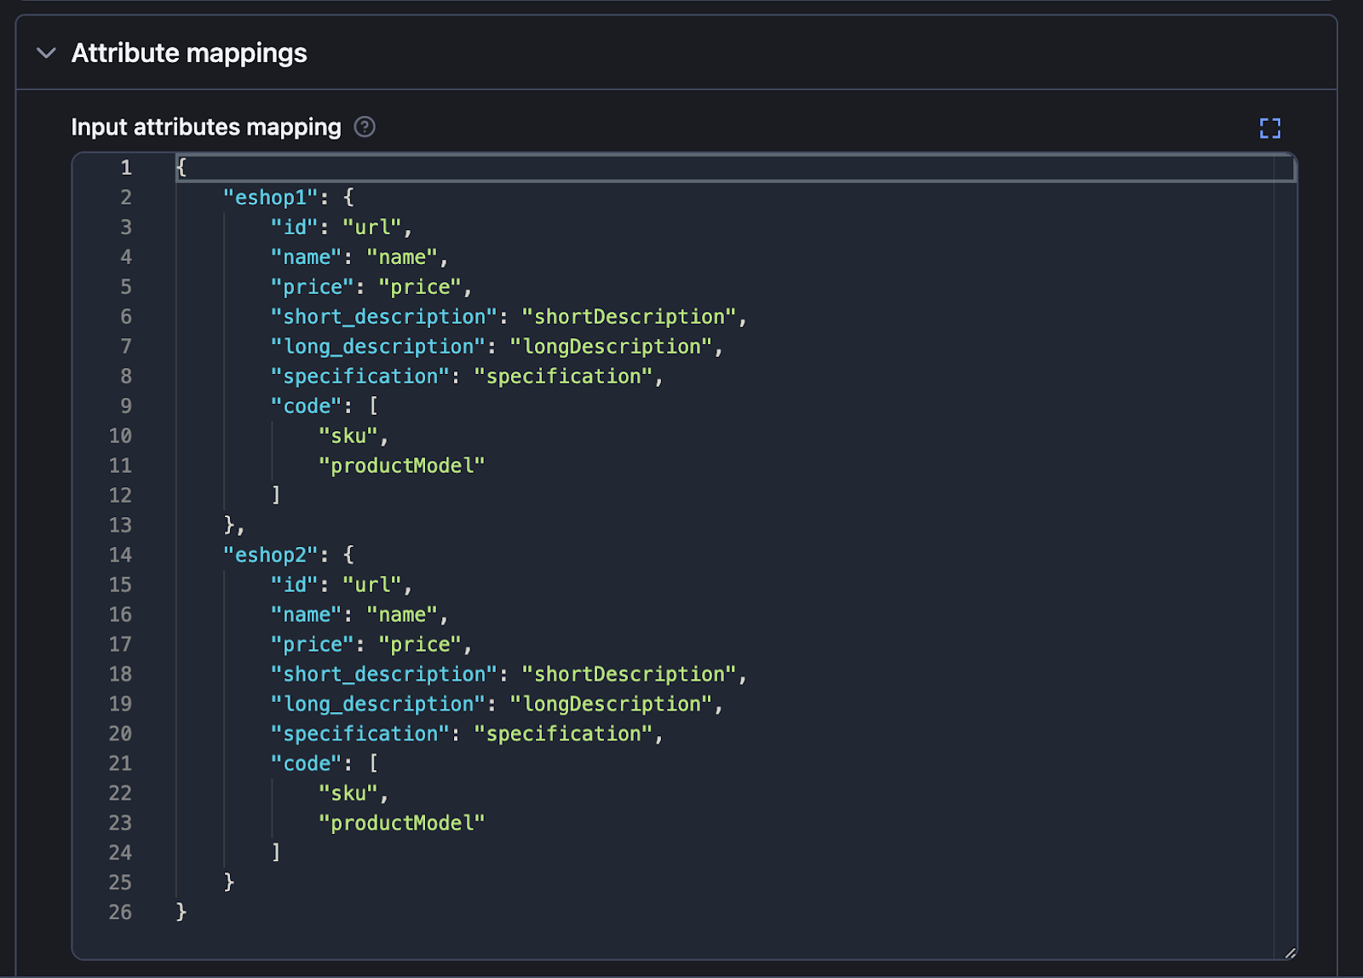Click the closing bracket on line 12
Image resolution: width=1363 pixels, height=978 pixels.
[275, 495]
